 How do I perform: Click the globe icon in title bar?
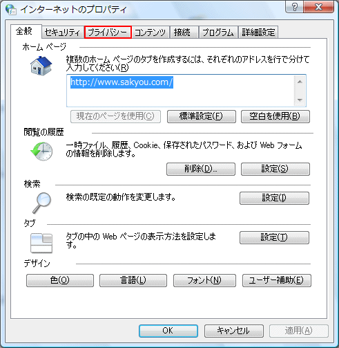point(10,10)
